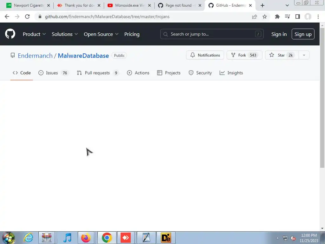Open the Insights tab
The height and width of the screenshot is (244, 325).
click(231, 73)
